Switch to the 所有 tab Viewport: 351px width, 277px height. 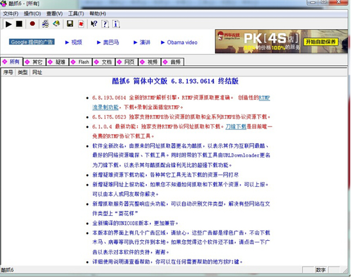point(12,62)
